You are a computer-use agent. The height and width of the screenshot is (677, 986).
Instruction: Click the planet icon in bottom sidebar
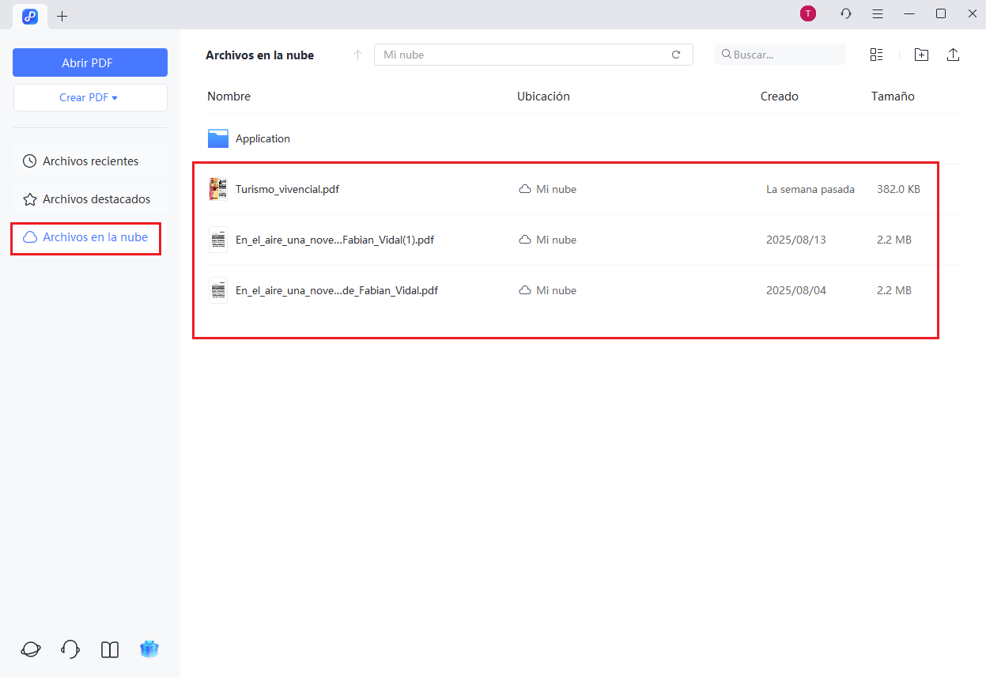click(31, 649)
